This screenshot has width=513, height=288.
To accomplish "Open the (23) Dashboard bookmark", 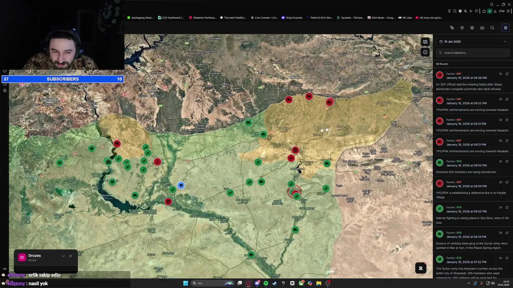I will pos(171,18).
